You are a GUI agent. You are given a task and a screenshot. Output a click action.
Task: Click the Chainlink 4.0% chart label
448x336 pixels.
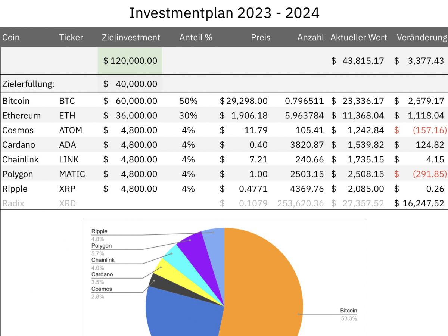103,264
